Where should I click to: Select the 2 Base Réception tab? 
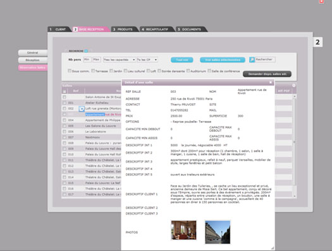(x=90, y=29)
